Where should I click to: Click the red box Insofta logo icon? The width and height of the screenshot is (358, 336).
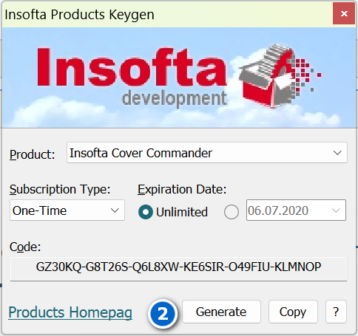280,76
